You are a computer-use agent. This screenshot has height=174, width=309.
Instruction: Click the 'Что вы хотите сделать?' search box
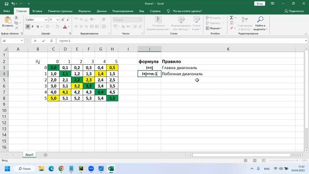[x=187, y=11]
